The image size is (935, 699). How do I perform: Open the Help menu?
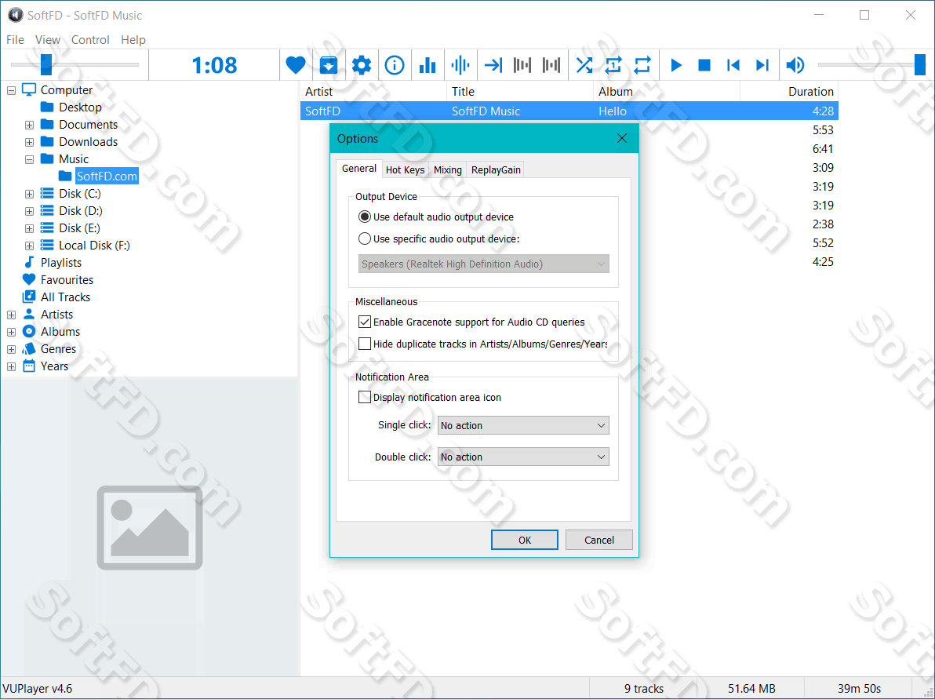(x=133, y=39)
